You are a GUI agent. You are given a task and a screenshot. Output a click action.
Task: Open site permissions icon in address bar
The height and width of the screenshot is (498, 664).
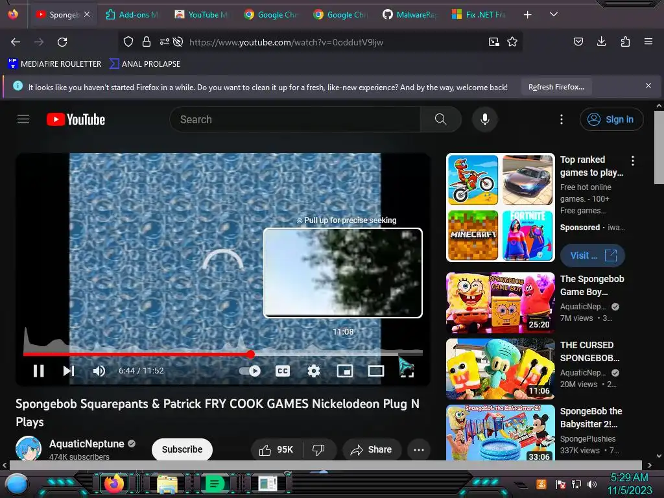[164, 42]
